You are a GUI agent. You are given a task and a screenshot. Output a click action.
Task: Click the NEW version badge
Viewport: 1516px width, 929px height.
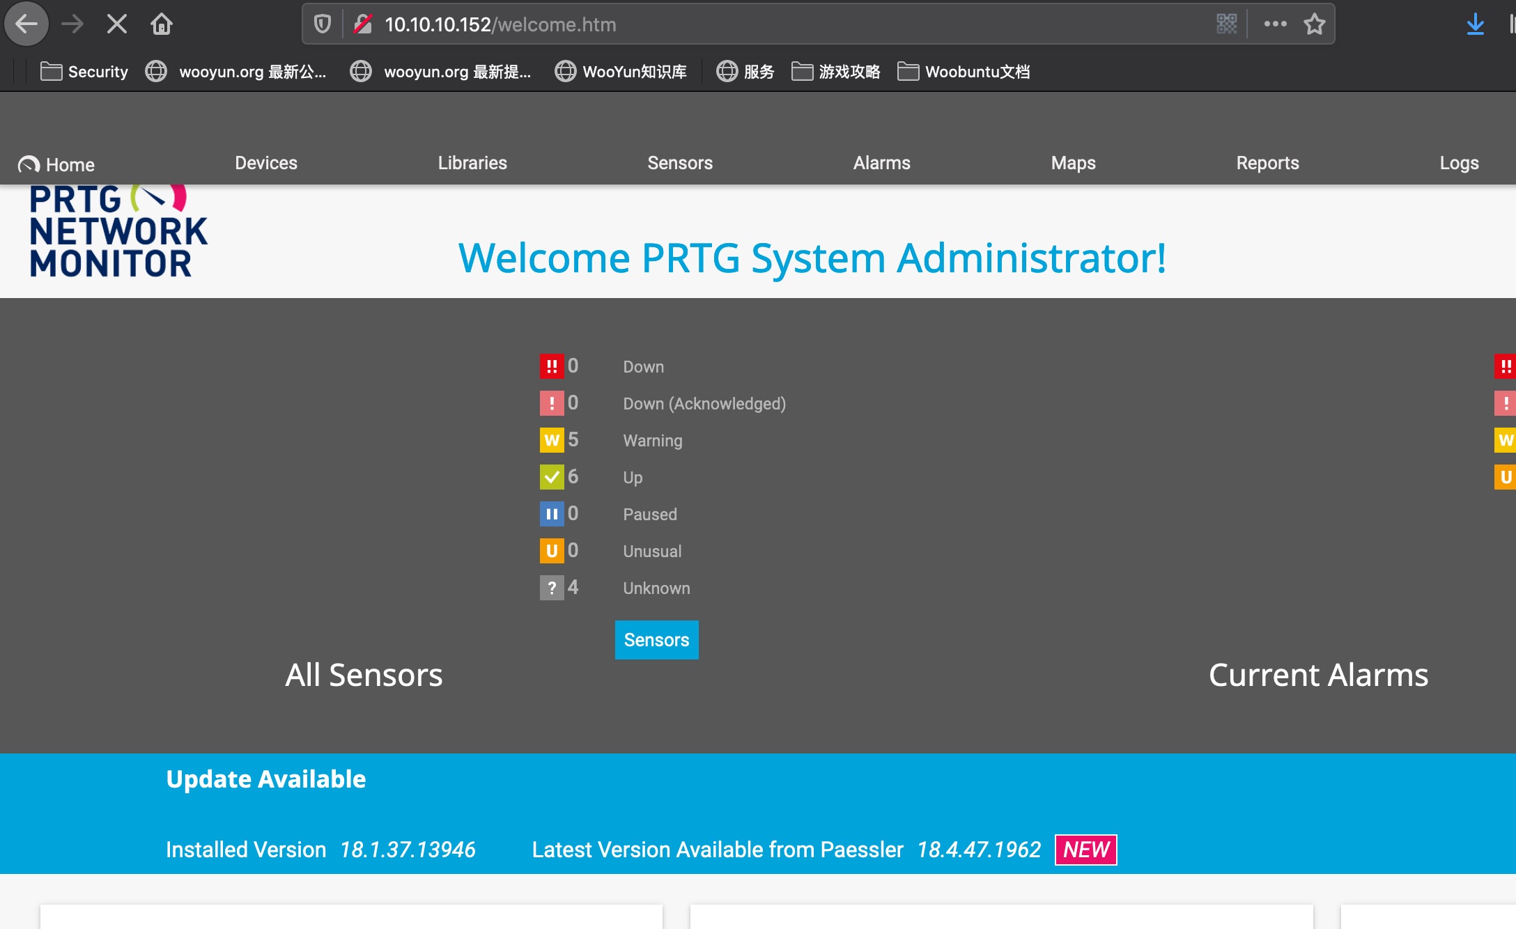[x=1085, y=850]
